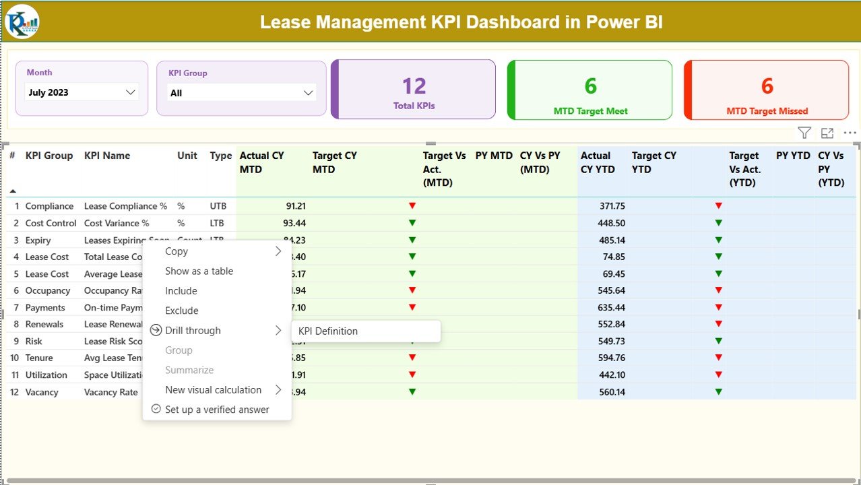The height and width of the screenshot is (485, 861).
Task: Open the KPI Group dropdown set to All
Action: [241, 92]
